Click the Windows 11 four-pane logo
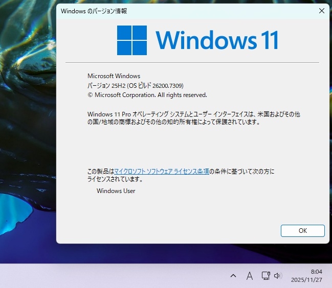The width and height of the screenshot is (332, 288). click(132, 40)
